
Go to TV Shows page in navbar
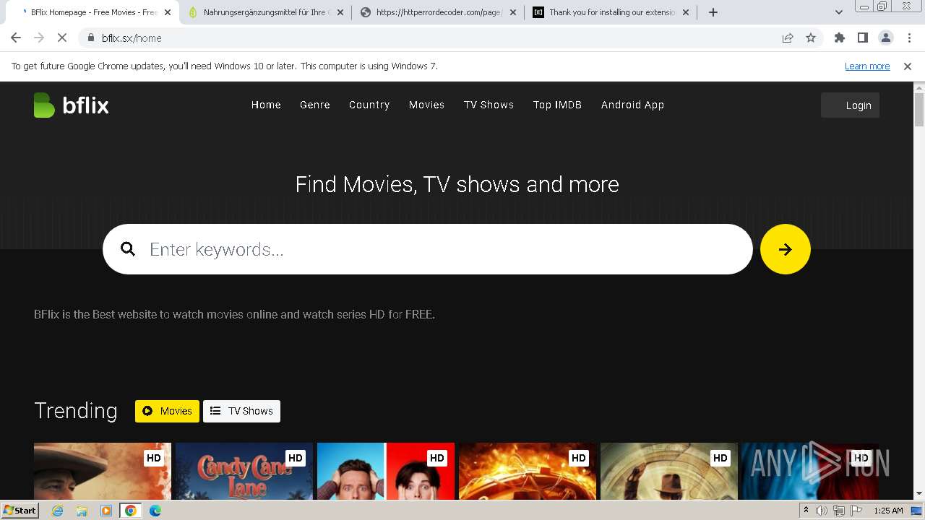click(x=489, y=105)
